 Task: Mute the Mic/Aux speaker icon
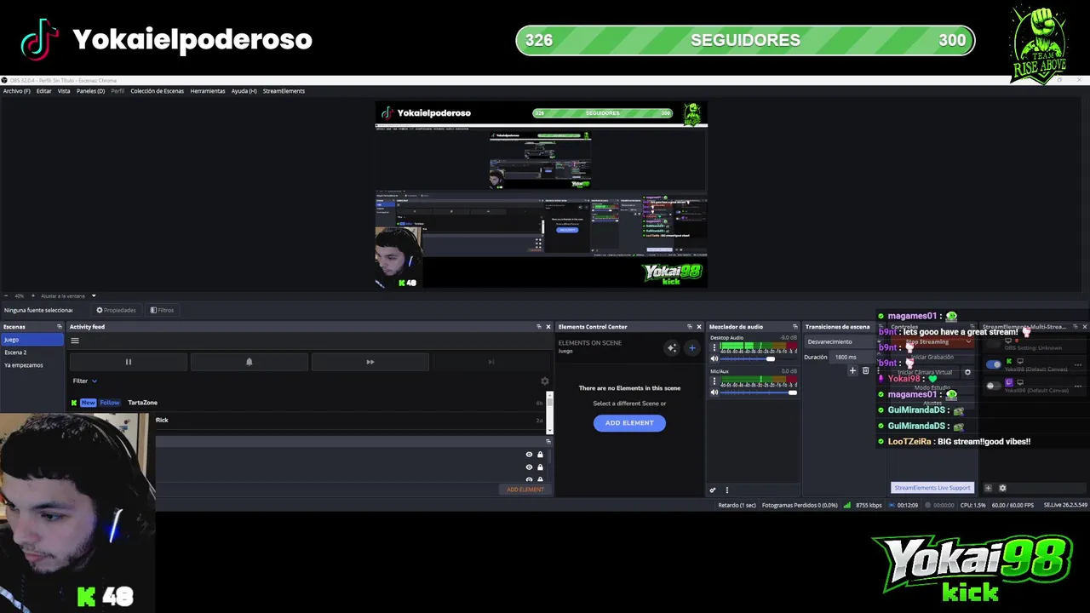pyautogui.click(x=714, y=392)
